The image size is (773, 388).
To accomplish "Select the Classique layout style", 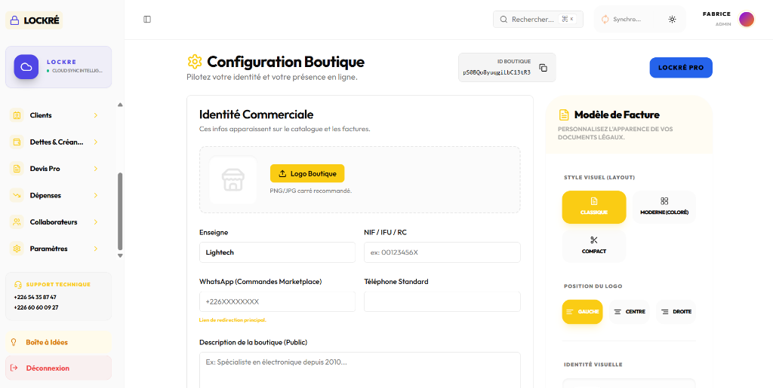I will (x=594, y=207).
